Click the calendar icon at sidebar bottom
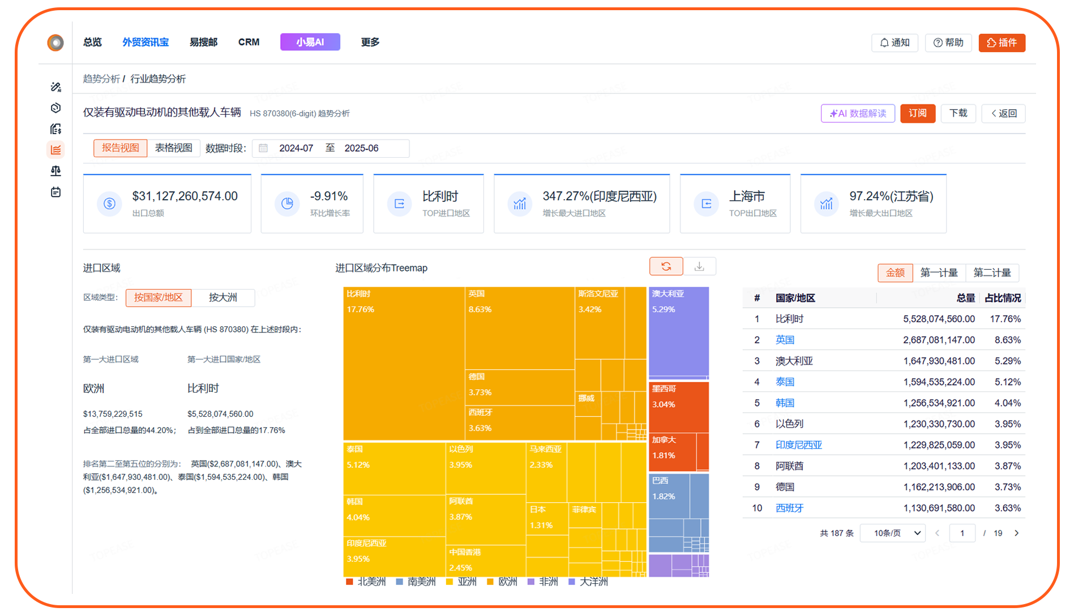 click(55, 192)
